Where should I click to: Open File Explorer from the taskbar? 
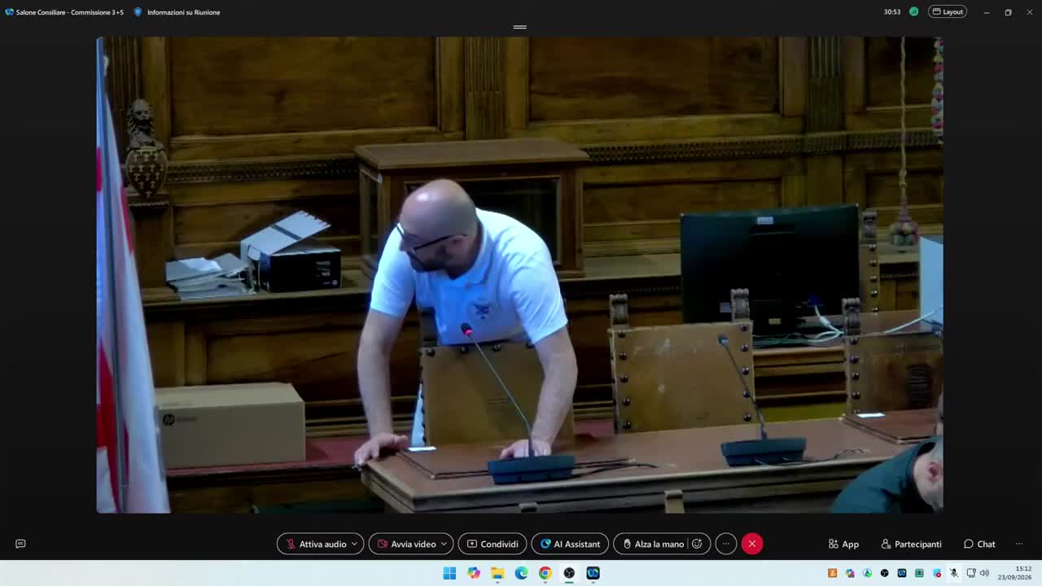[497, 573]
